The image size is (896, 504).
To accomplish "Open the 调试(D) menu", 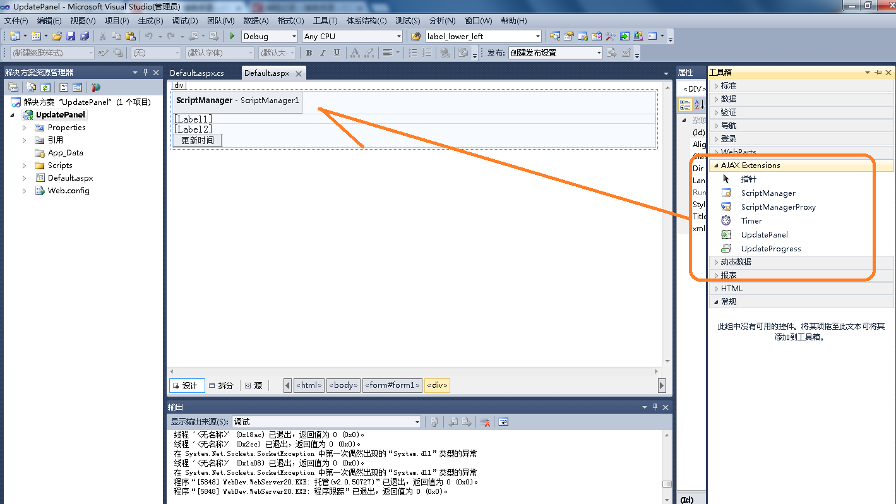I will (184, 21).
